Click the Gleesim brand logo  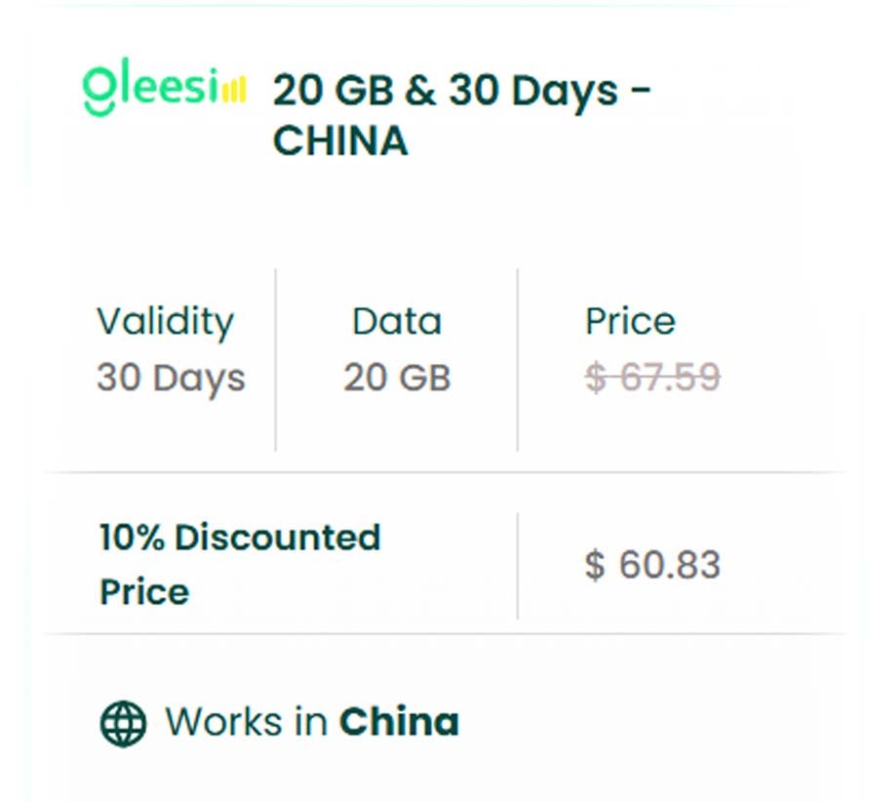pos(164,90)
